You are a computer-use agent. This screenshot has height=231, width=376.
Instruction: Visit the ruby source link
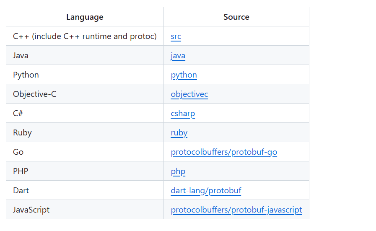click(x=179, y=133)
